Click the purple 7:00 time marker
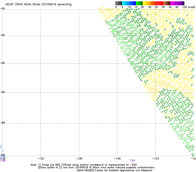The image size is (196, 172). (3, 161)
